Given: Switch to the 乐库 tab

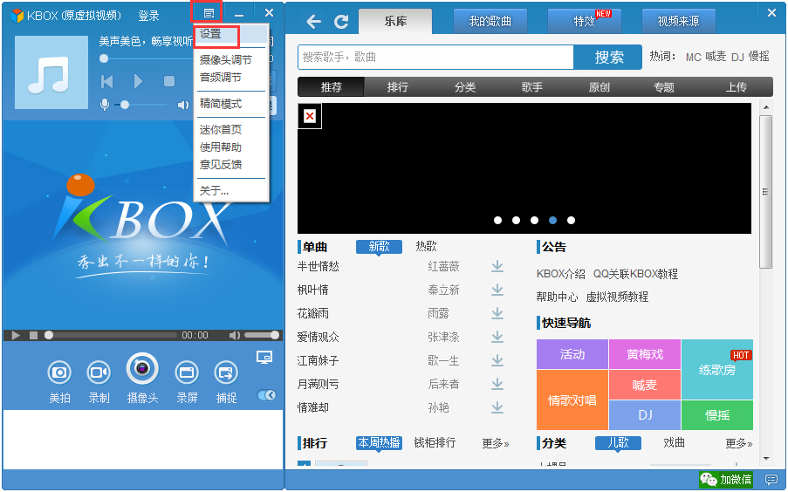Looking at the screenshot, I should coord(395,22).
